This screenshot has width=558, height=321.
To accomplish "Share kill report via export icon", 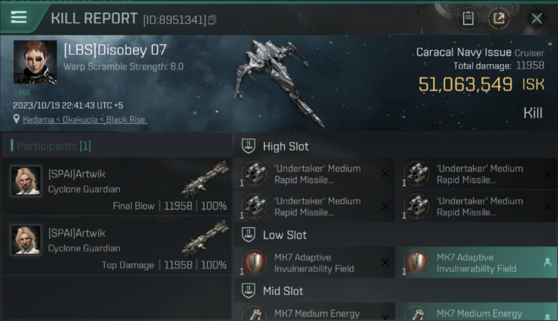I will pos(499,18).
